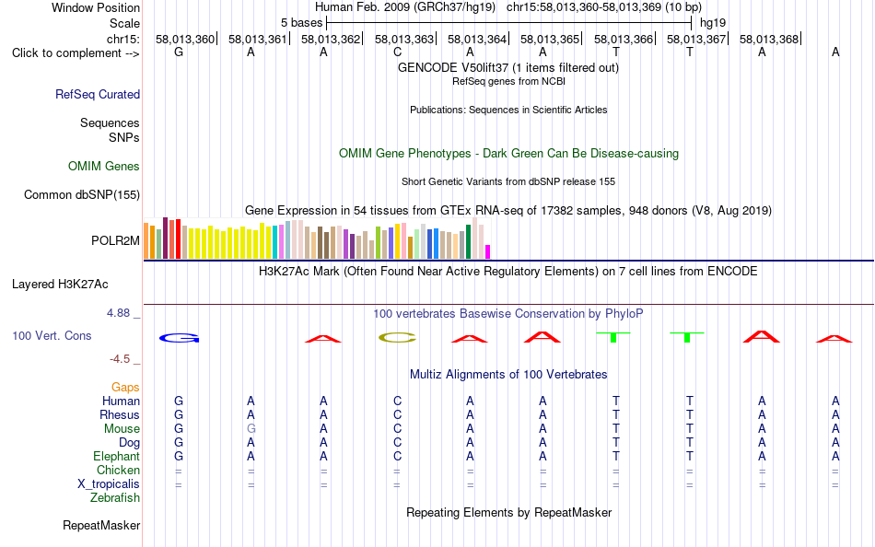Click the magenta bar in the POLR2M expression chart
The height and width of the screenshot is (547, 875).
(488, 251)
